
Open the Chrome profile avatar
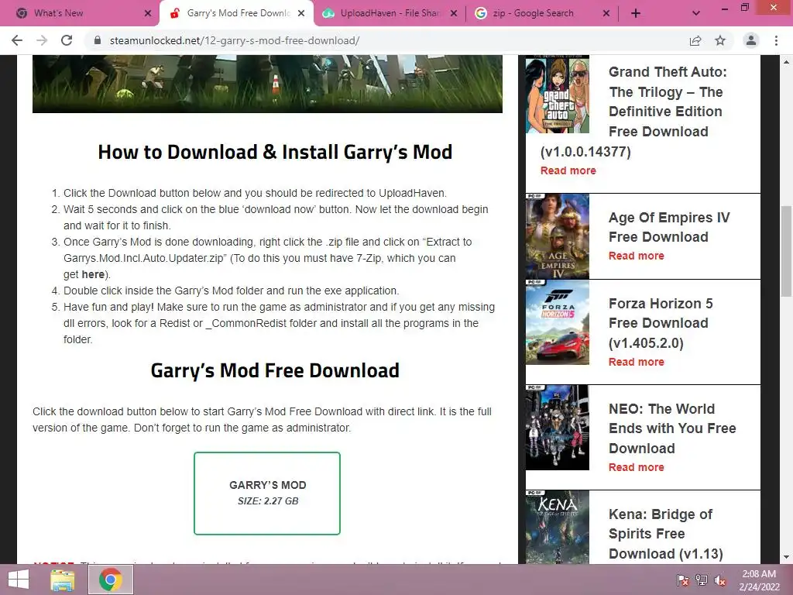click(751, 40)
